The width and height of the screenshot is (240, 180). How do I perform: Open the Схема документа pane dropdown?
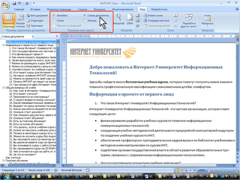33,37
